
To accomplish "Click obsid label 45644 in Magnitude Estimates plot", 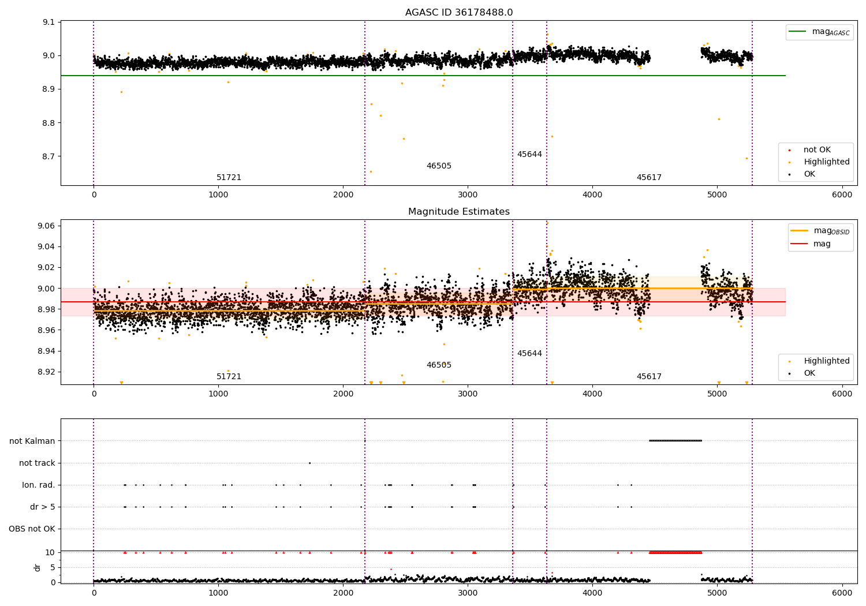I will 529,354.
